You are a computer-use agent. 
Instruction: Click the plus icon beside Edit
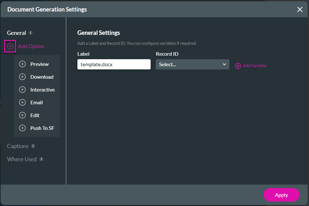tap(22, 115)
